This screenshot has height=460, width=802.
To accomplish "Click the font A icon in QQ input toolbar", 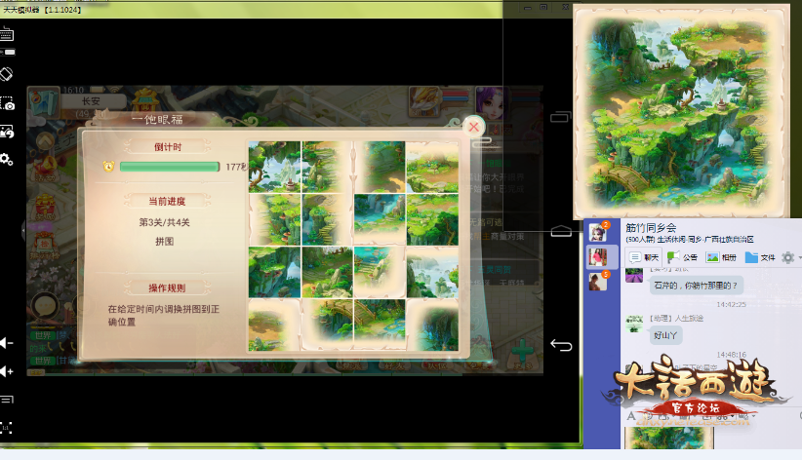I will (x=631, y=415).
